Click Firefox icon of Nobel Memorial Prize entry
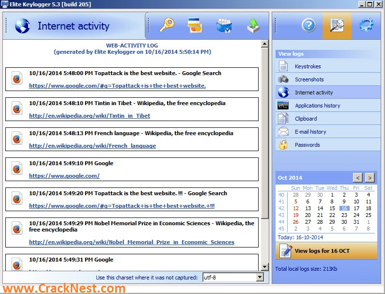Image resolution: width=385 pixels, height=294 pixels. pyautogui.click(x=17, y=228)
